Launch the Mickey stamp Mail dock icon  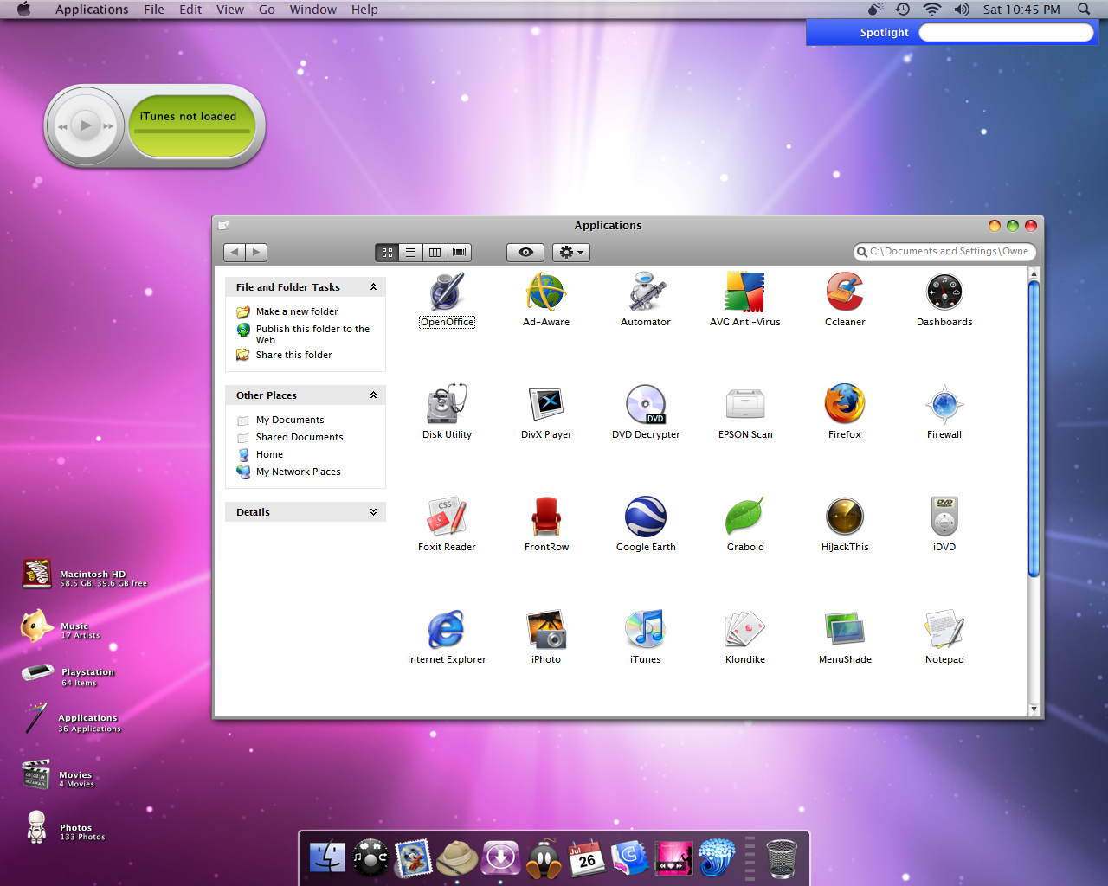(414, 858)
